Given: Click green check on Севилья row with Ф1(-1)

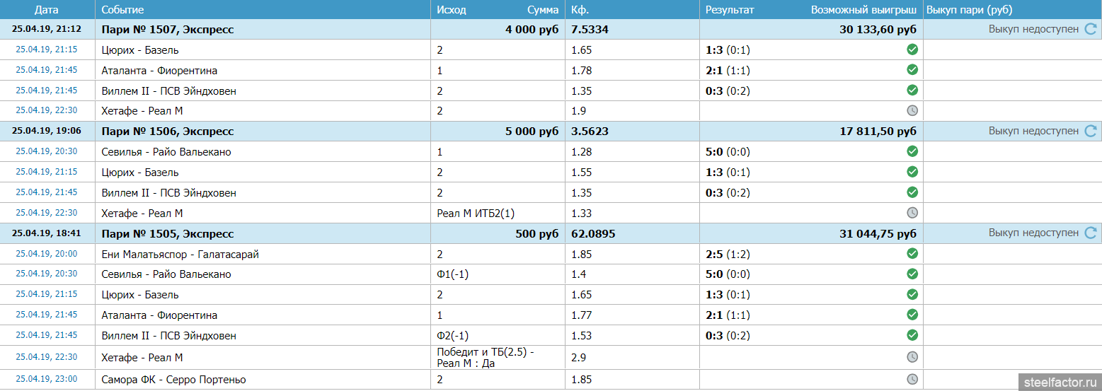Looking at the screenshot, I should tap(912, 274).
